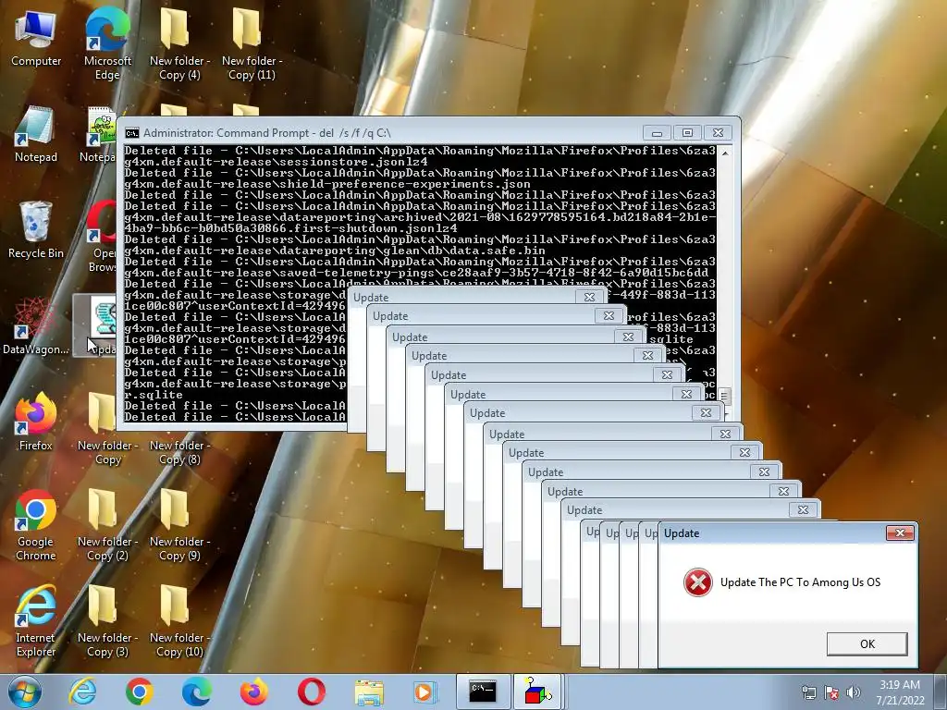
Task: Open the DataWagon desktop shortcut
Action: (x=36, y=326)
